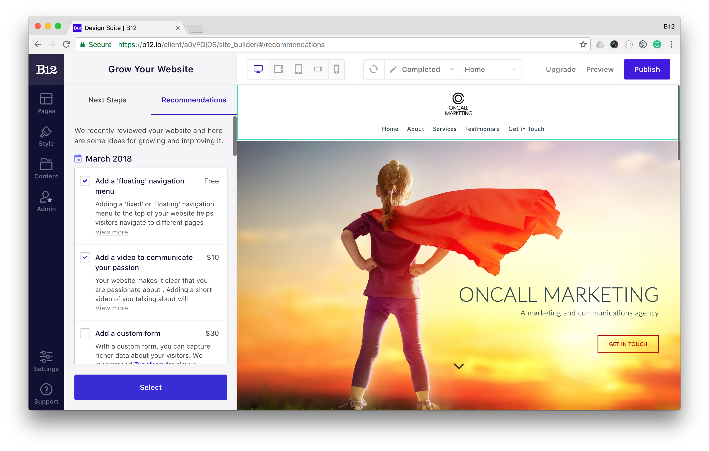Click the scroll-down chevron on hero image

459,366
